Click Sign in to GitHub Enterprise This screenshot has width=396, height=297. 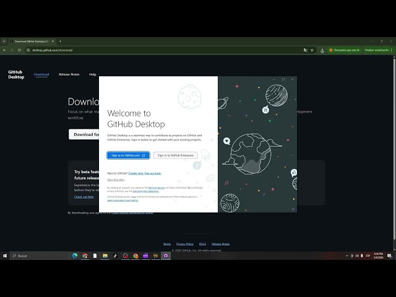[x=176, y=155]
